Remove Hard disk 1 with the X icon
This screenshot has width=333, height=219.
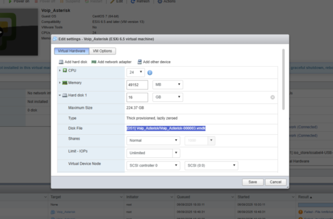coord(273,97)
